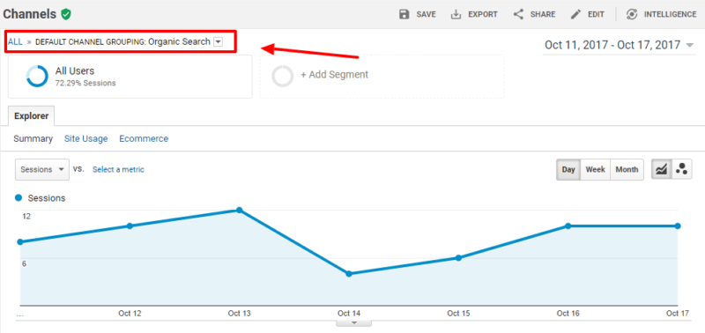Switch to the Ecommerce sub-tab
This screenshot has width=705, height=333.
144,139
